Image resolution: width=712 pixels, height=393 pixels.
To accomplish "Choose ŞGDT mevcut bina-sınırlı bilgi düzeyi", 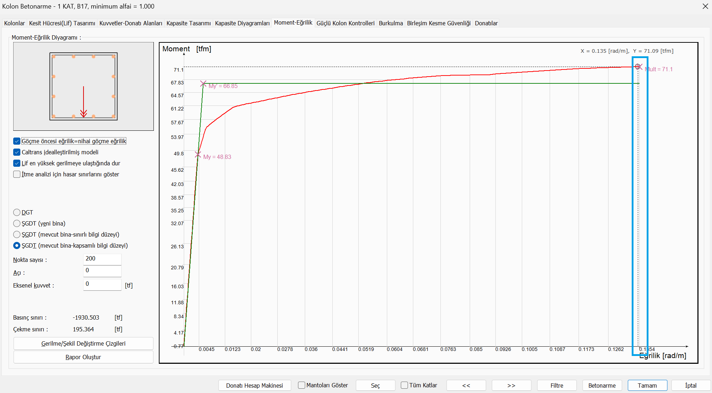I will click(17, 234).
